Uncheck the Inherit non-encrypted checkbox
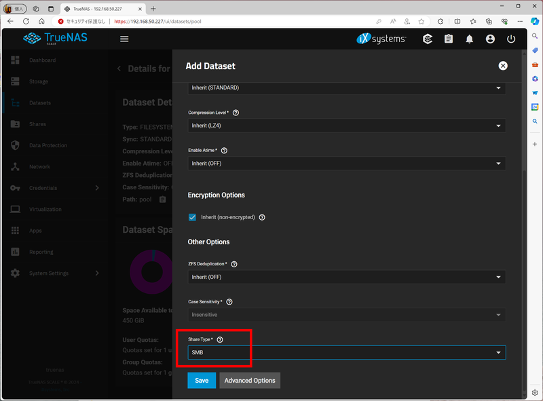The height and width of the screenshot is (401, 543). coord(192,217)
